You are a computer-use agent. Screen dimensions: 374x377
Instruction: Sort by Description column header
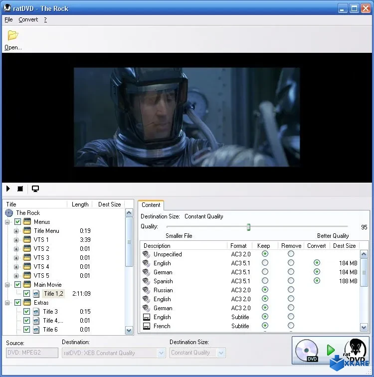(x=184, y=245)
